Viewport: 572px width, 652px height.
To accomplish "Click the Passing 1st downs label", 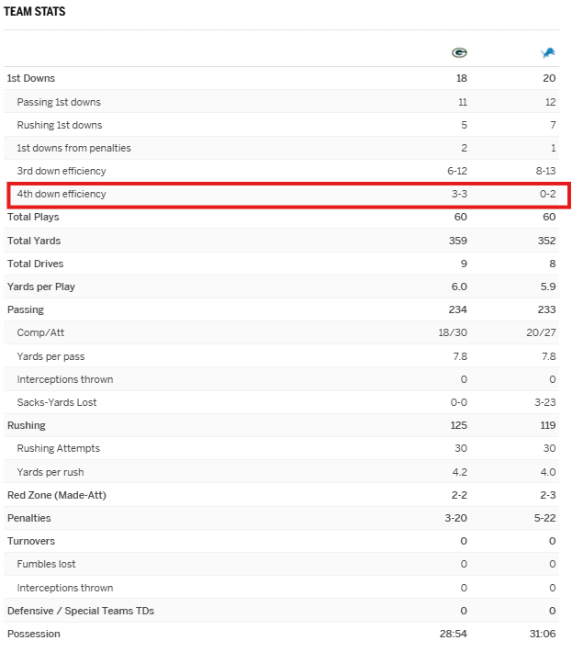I will [59, 102].
